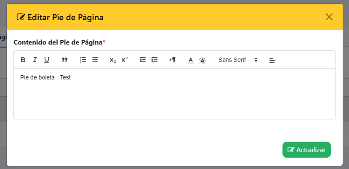Open the text background color picker
This screenshot has width=349, height=169.
(x=202, y=60)
